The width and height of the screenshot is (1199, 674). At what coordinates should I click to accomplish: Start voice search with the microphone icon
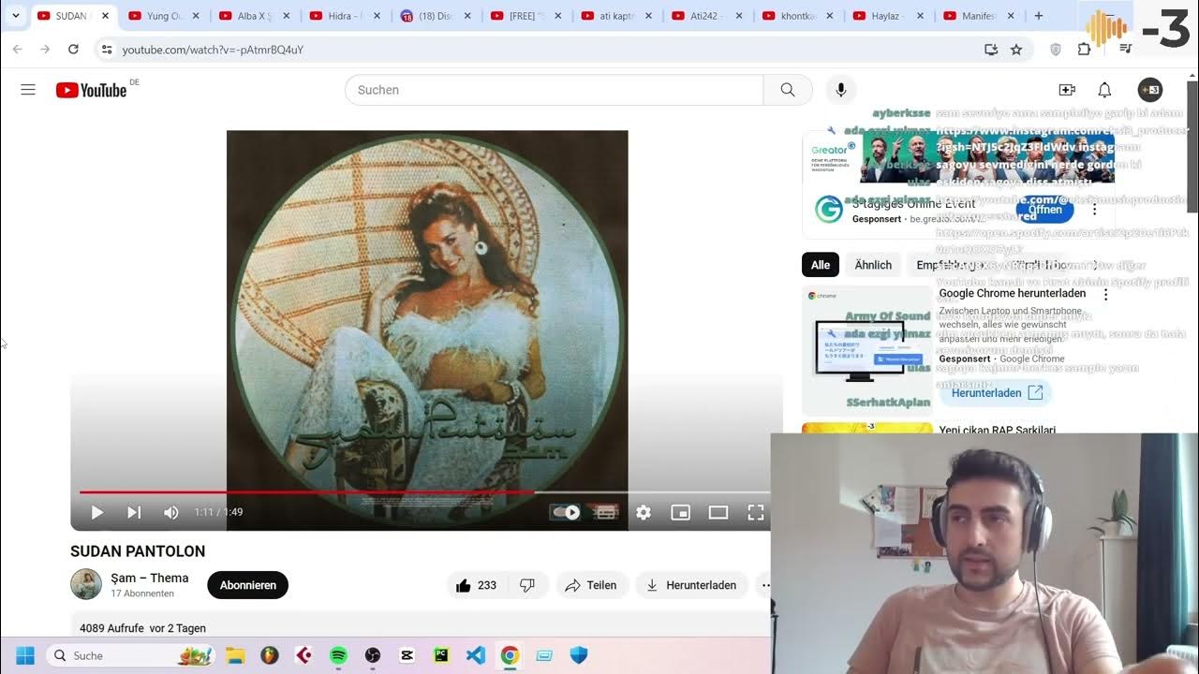click(x=841, y=90)
